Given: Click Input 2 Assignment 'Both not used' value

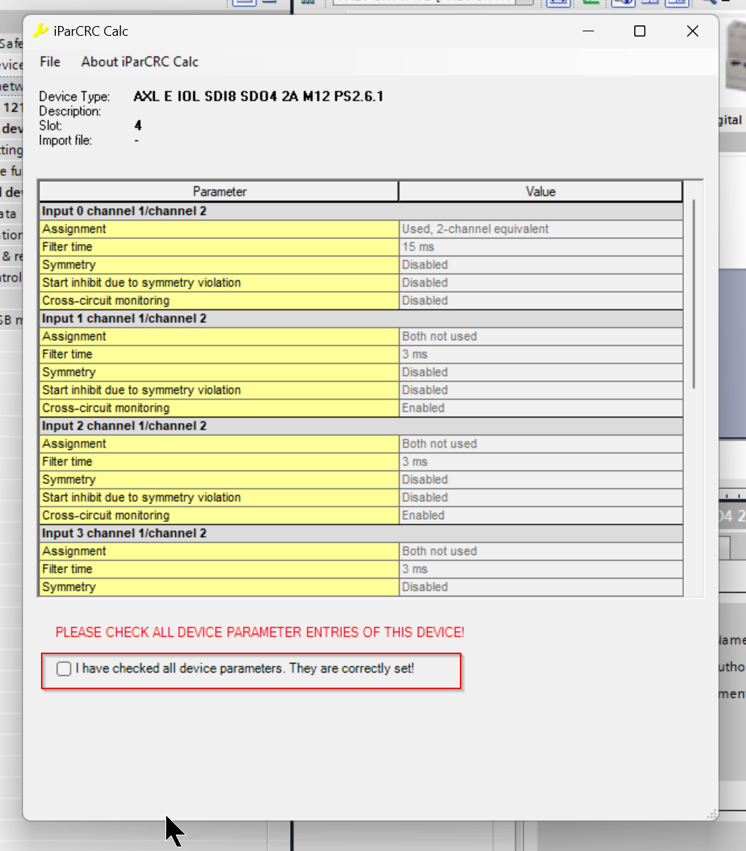Looking at the screenshot, I should (540, 444).
